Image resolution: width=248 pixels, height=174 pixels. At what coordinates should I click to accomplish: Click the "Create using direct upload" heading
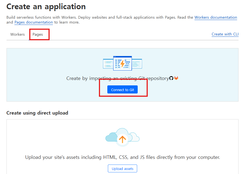pyautogui.click(x=37, y=113)
